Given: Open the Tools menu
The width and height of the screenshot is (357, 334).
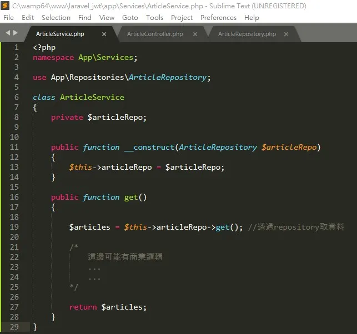Looking at the screenshot, I should (154, 18).
